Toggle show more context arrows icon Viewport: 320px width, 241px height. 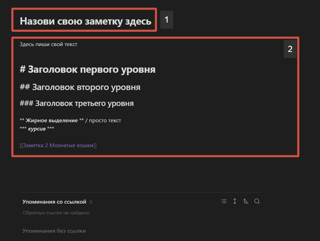[x=235, y=202]
